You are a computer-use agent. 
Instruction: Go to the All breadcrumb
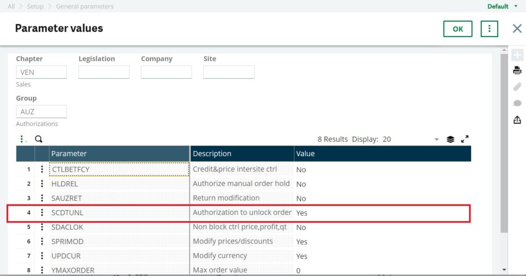point(11,6)
